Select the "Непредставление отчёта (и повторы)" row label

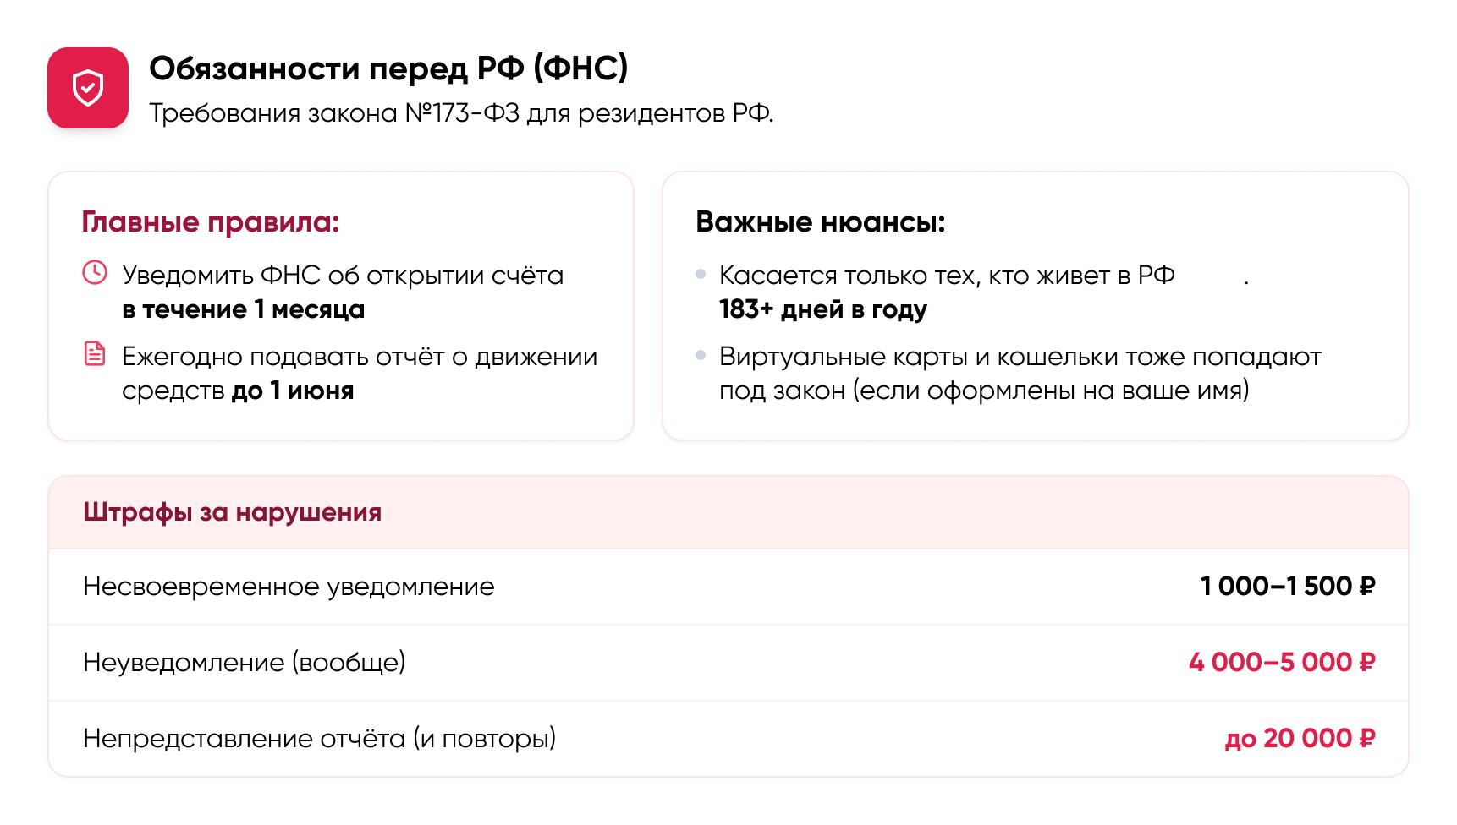[319, 739]
